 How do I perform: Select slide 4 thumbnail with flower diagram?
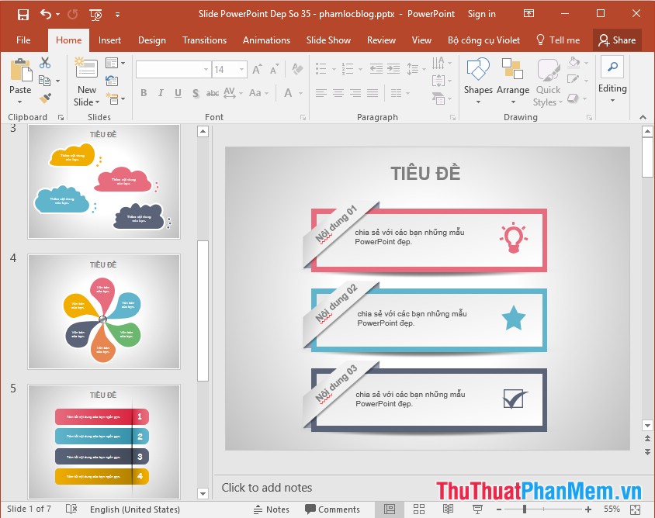pos(104,311)
